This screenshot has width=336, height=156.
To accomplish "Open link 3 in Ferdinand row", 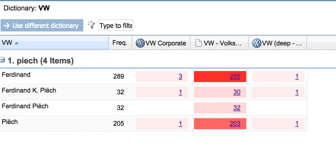I will [x=180, y=77].
